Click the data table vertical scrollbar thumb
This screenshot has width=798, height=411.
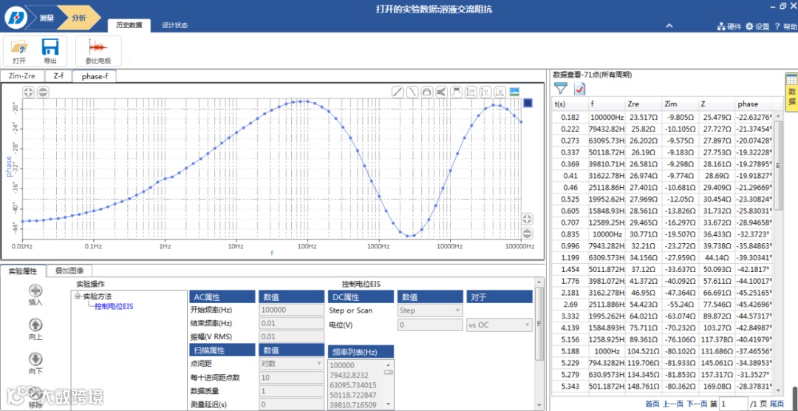tap(779, 164)
